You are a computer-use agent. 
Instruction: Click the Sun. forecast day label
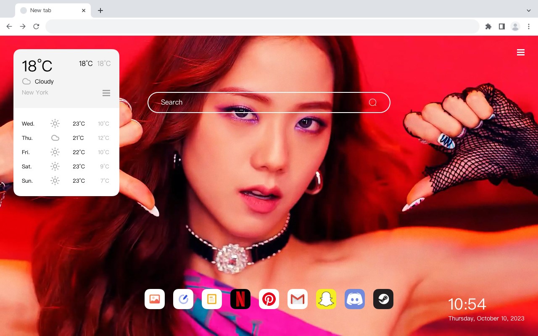pyautogui.click(x=27, y=181)
